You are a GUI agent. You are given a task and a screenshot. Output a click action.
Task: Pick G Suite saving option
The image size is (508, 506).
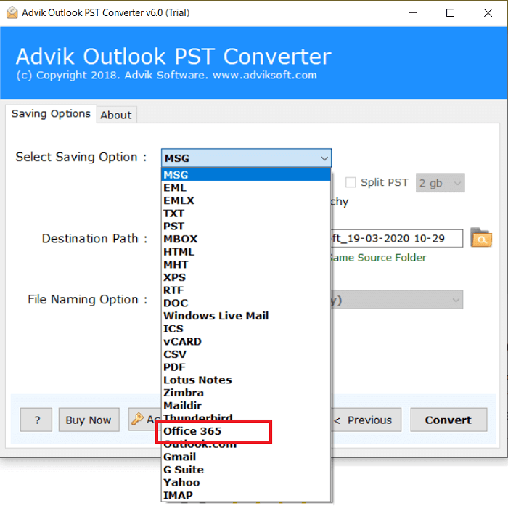pos(246,470)
